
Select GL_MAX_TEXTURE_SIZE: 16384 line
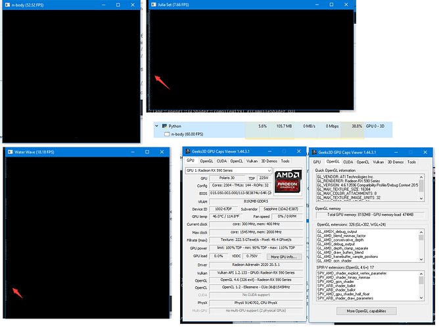point(344,189)
